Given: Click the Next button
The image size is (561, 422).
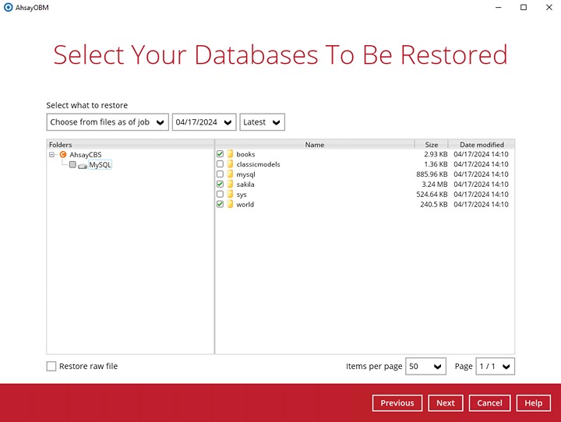Looking at the screenshot, I should coord(445,403).
